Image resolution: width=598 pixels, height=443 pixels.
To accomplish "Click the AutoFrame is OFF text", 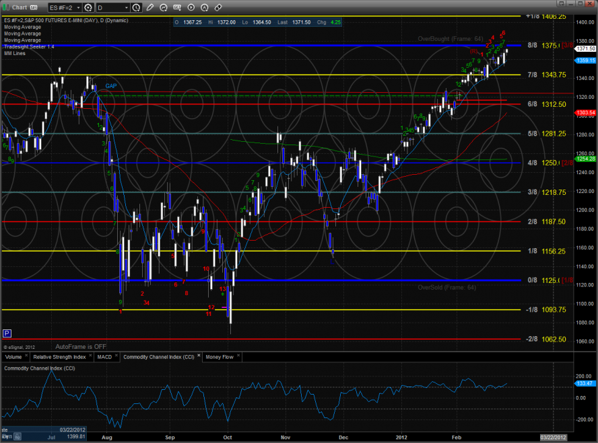I will (x=81, y=346).
